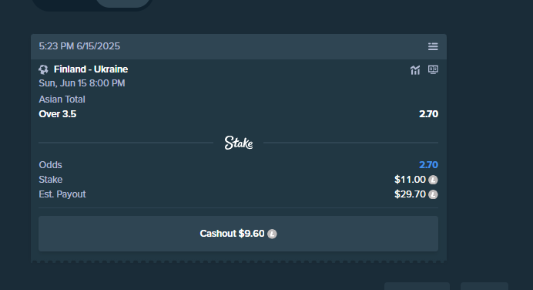
Task: Click Litecoin icon beside $29.70 payout
Action: (433, 194)
